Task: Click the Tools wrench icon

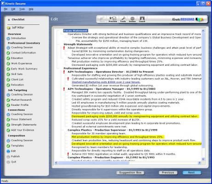Action: (123, 19)
